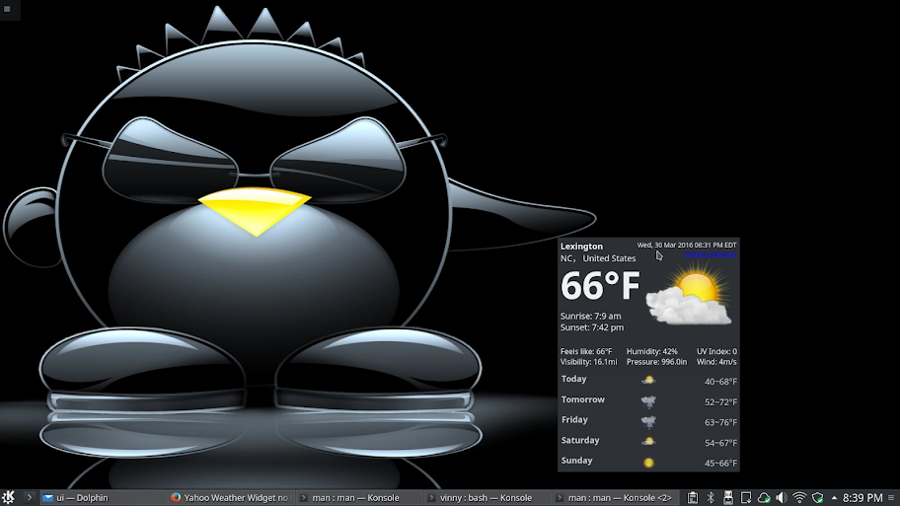Click the Sunset: 7:42 pm text
900x506 pixels.
click(x=592, y=327)
